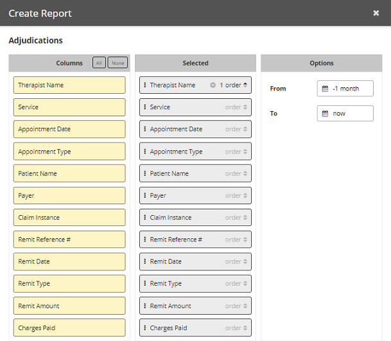Viewport: 391px width, 341px height.
Task: Toggle Patient Name in Columns list
Action: 69,173
